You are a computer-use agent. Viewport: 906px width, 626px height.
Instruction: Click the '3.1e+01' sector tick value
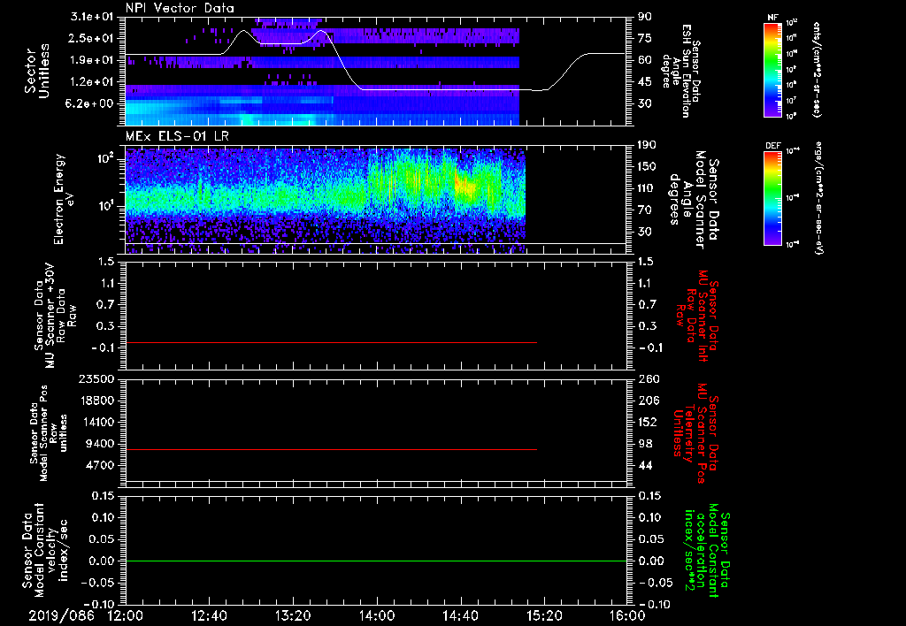pos(92,17)
